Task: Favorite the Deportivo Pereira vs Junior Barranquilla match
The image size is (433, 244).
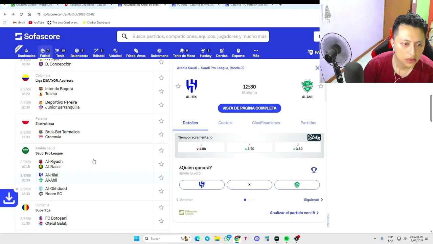Action: [161, 105]
